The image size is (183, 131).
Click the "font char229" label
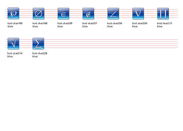tap(40, 53)
